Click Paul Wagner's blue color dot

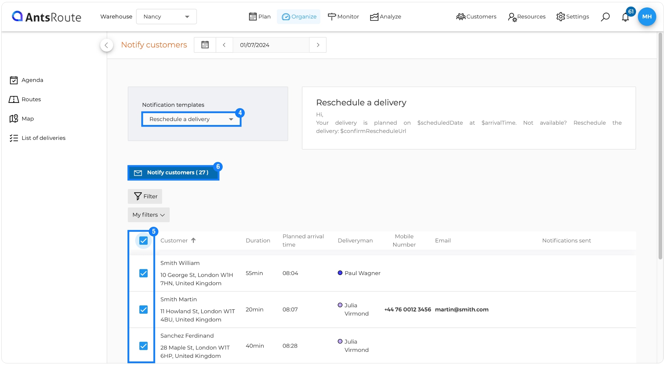(x=340, y=273)
